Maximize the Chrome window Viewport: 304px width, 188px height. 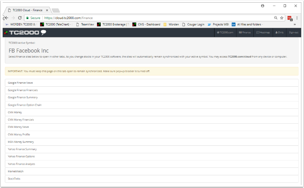coord(285,6)
